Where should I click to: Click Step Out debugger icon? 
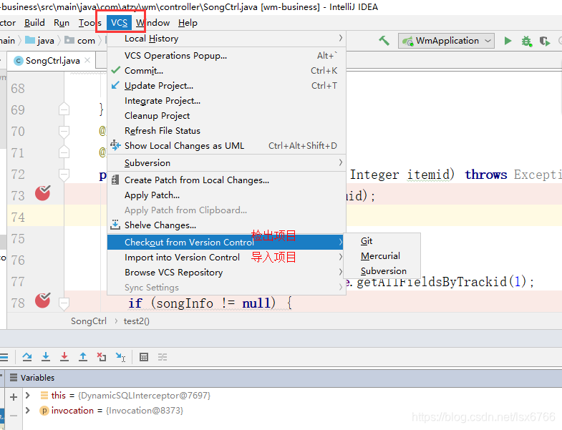point(83,357)
